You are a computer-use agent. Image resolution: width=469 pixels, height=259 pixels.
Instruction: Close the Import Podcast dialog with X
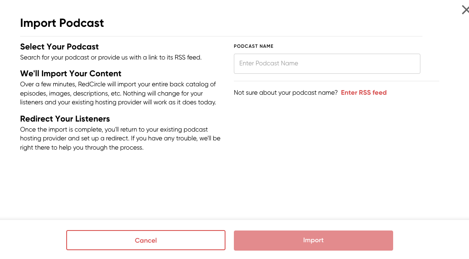pyautogui.click(x=465, y=10)
